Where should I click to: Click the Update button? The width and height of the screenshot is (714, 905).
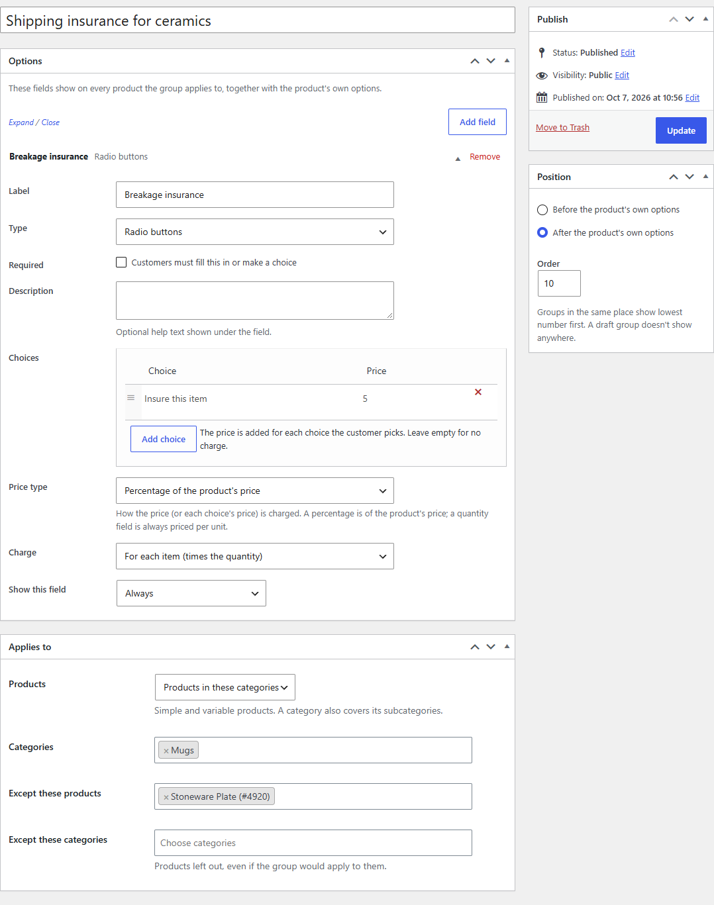tap(681, 130)
